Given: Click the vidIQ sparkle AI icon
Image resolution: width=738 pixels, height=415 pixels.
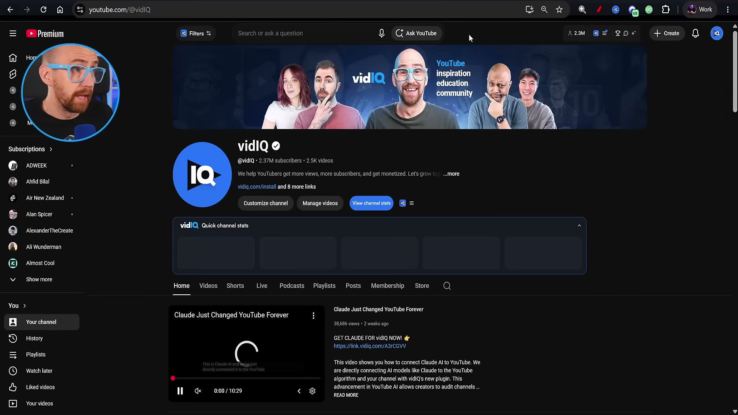Looking at the screenshot, I should 633,33.
